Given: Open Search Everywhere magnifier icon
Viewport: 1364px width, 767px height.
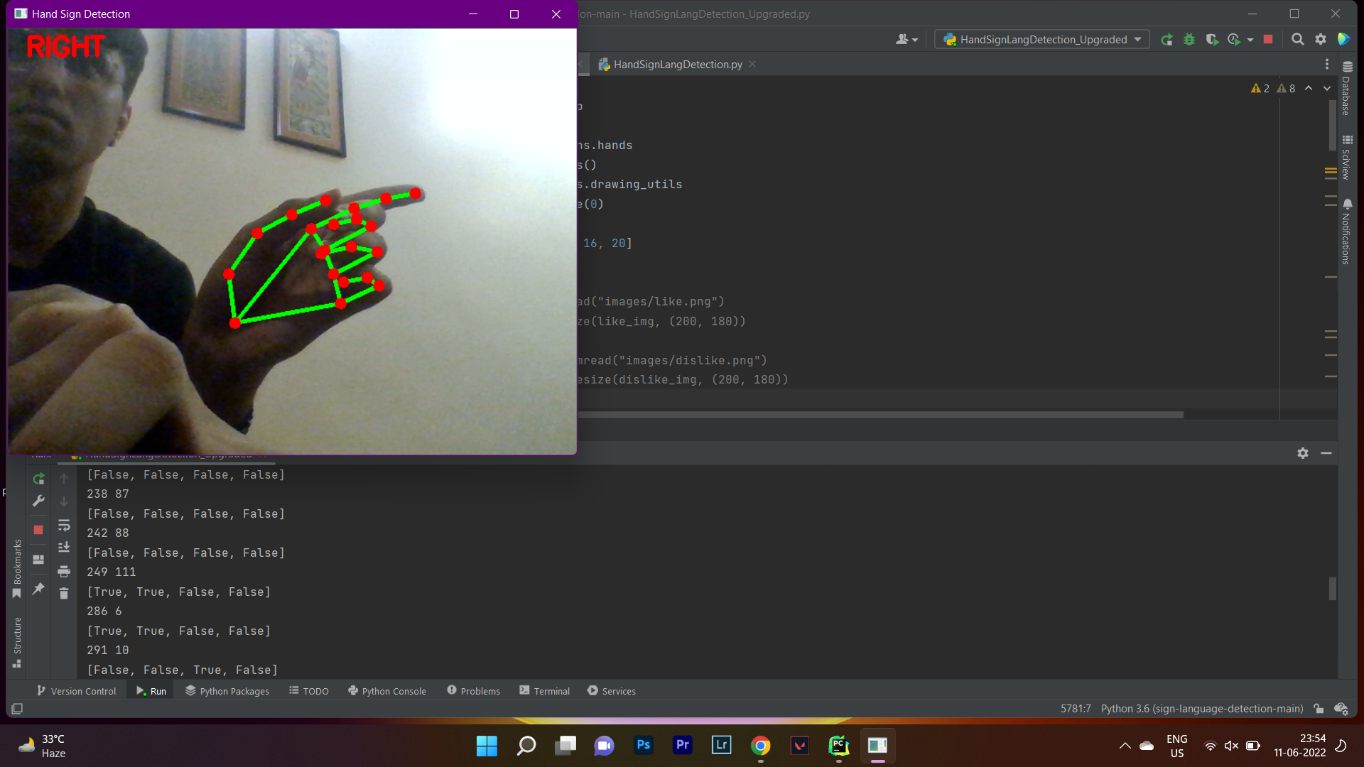Looking at the screenshot, I should 1297,40.
